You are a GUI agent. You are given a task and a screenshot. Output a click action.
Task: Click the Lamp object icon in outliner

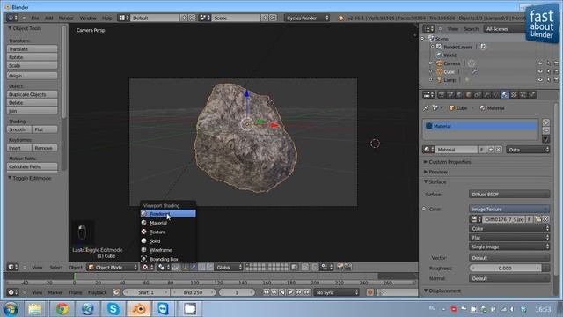pyautogui.click(x=439, y=80)
